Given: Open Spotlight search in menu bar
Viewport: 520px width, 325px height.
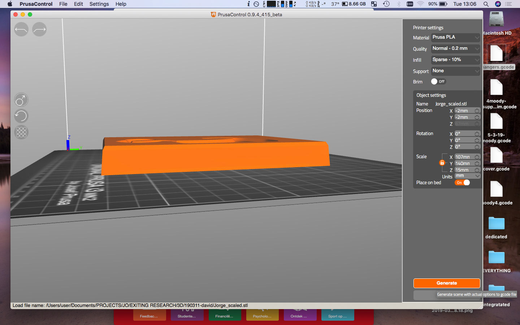Looking at the screenshot, I should 486,4.
